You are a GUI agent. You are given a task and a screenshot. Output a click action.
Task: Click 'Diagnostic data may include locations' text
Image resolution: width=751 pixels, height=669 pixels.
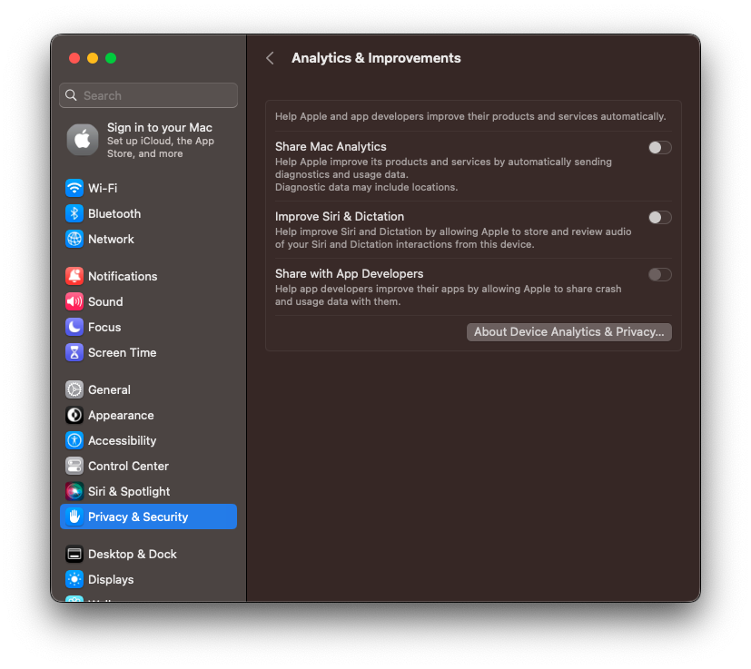tap(366, 187)
